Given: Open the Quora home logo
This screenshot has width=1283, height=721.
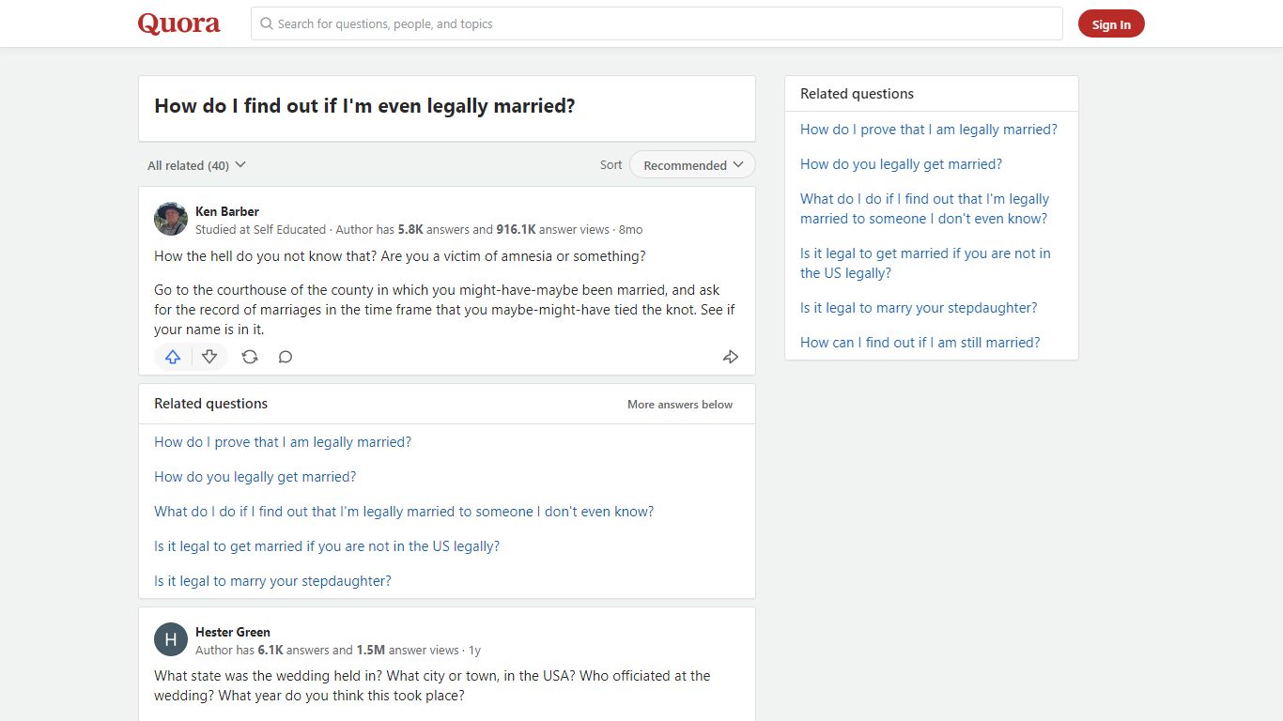Looking at the screenshot, I should click(x=178, y=23).
